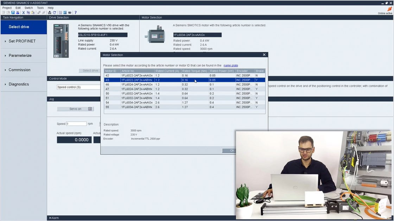Select the motor row with ID 51
Viewport: 394px width, 221px height.
tap(185, 98)
